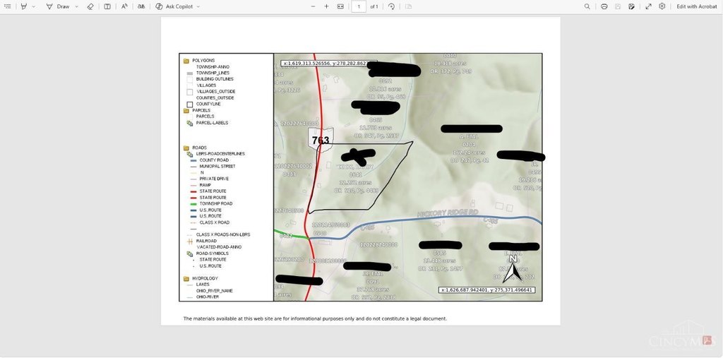This screenshot has width=723, height=358.
Task: Click Edit with Acrobat
Action: (x=697, y=6)
